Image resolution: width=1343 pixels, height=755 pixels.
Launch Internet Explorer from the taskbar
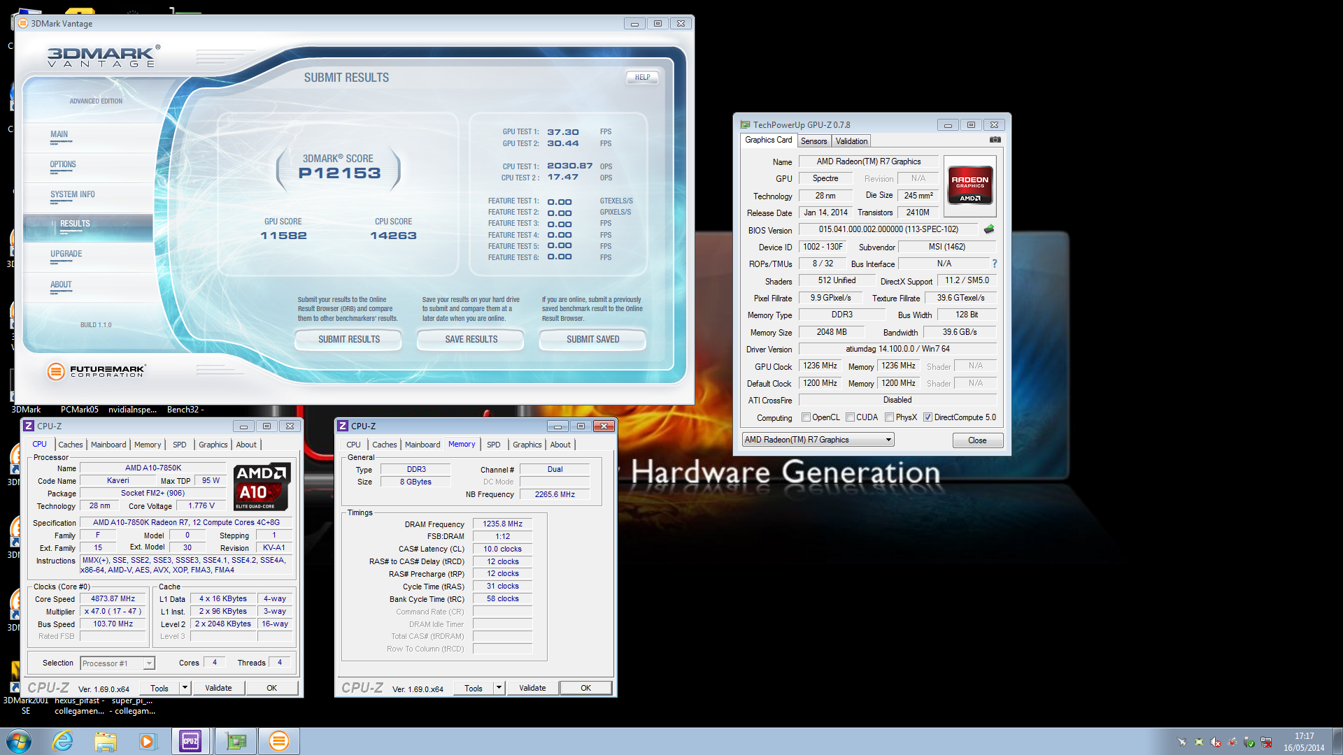coord(63,741)
